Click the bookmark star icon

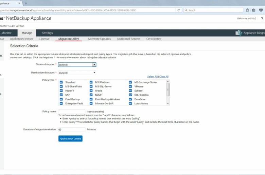pos(247,10)
